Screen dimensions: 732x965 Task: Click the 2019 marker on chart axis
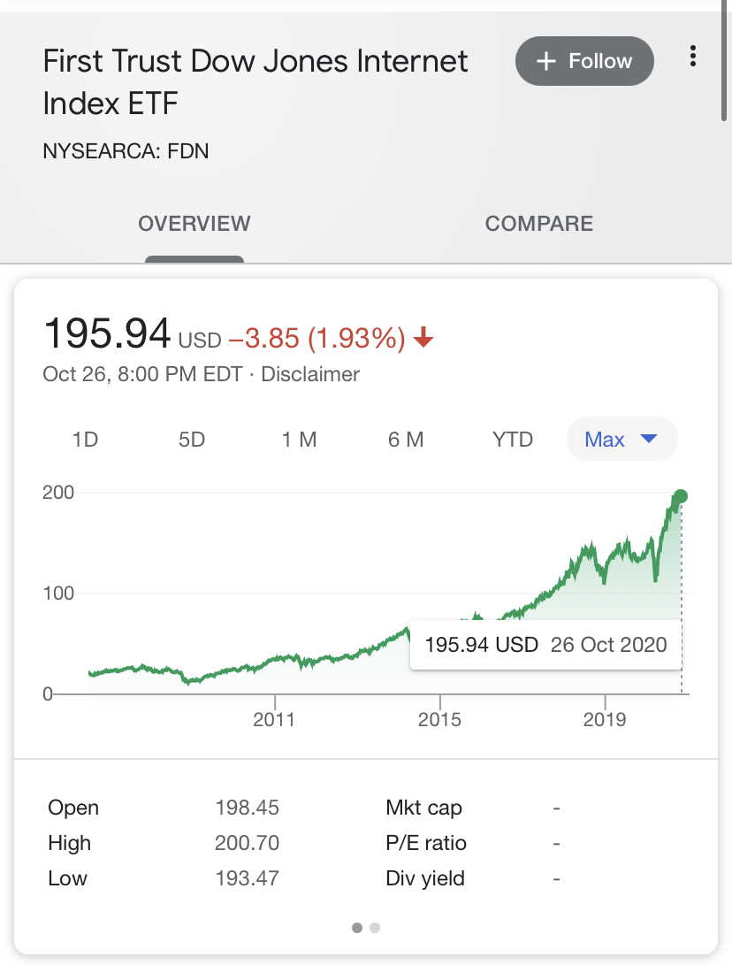(x=605, y=719)
